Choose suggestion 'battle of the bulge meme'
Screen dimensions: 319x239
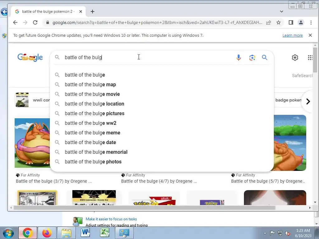162,133
